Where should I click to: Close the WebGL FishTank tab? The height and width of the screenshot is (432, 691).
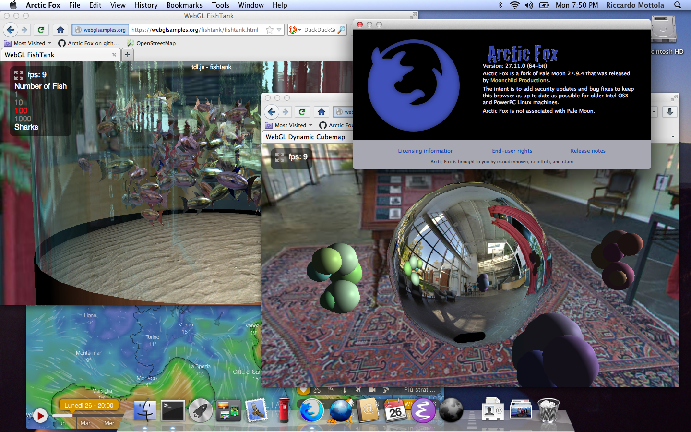114,55
